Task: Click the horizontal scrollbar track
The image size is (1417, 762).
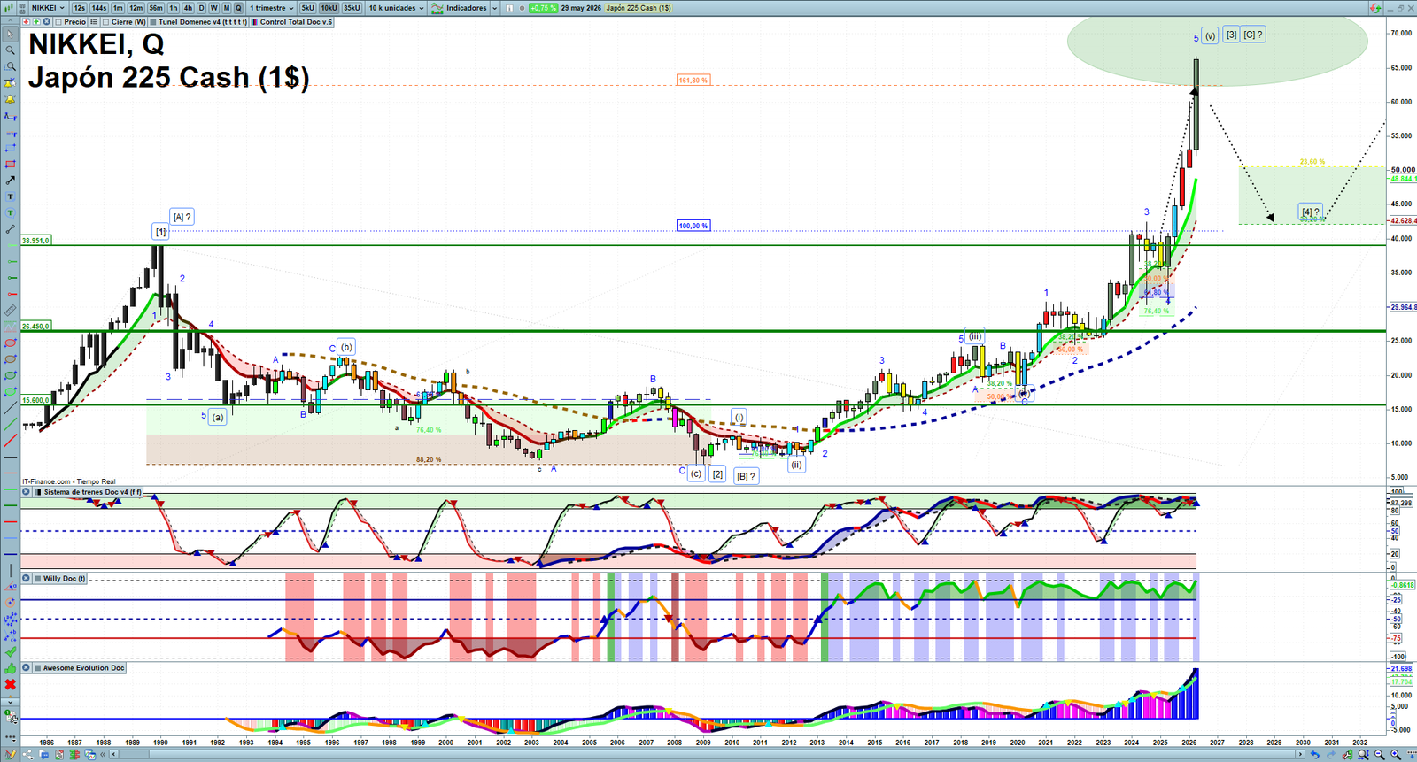Action: pos(705,755)
